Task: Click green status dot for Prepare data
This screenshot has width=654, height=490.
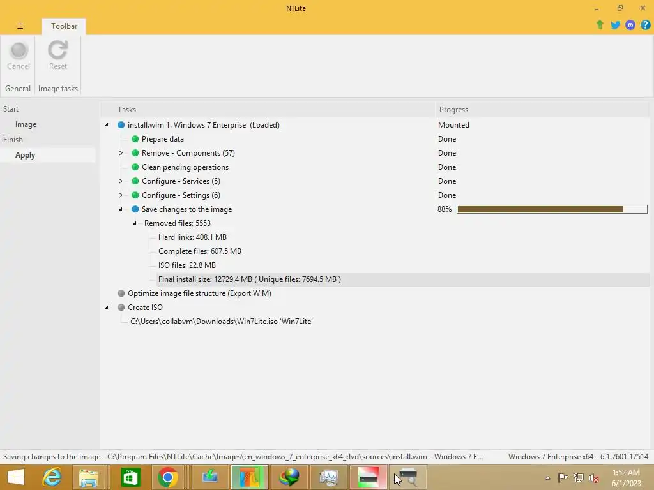Action: tap(135, 139)
